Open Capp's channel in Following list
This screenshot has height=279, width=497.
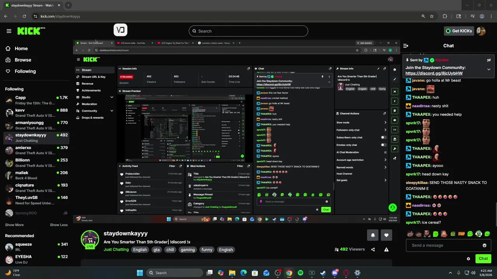click(36, 100)
